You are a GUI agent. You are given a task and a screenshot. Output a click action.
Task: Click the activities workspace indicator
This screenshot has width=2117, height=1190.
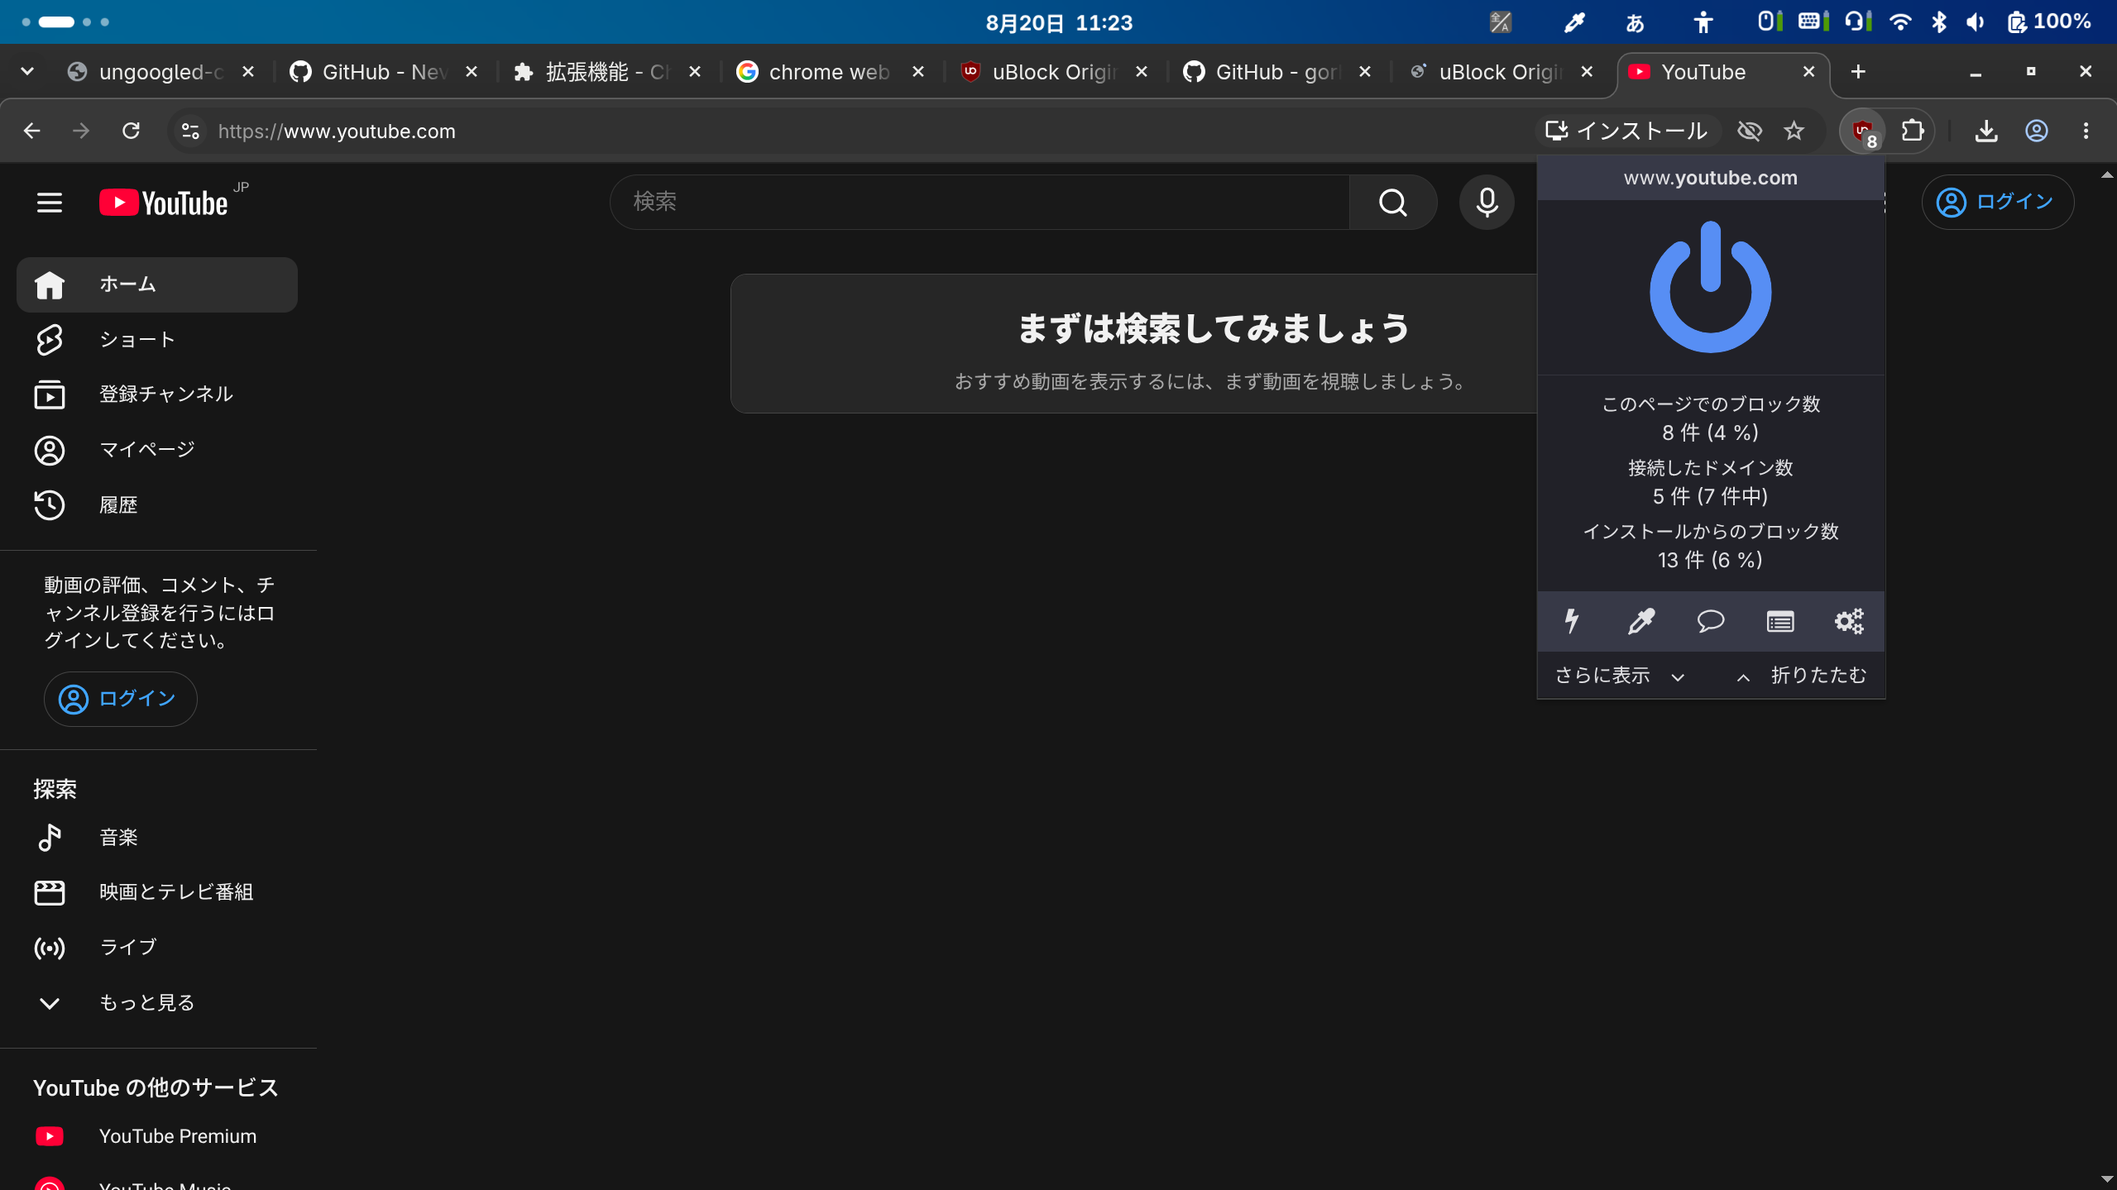click(x=65, y=22)
